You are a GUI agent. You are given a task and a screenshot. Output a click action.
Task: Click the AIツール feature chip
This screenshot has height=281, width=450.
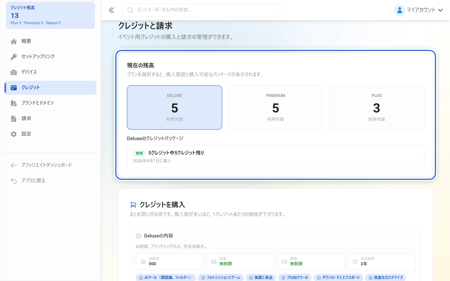166,278
